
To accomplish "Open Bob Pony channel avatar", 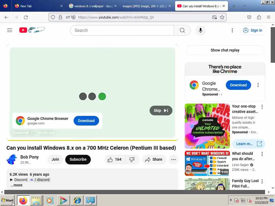I will click(12, 159).
